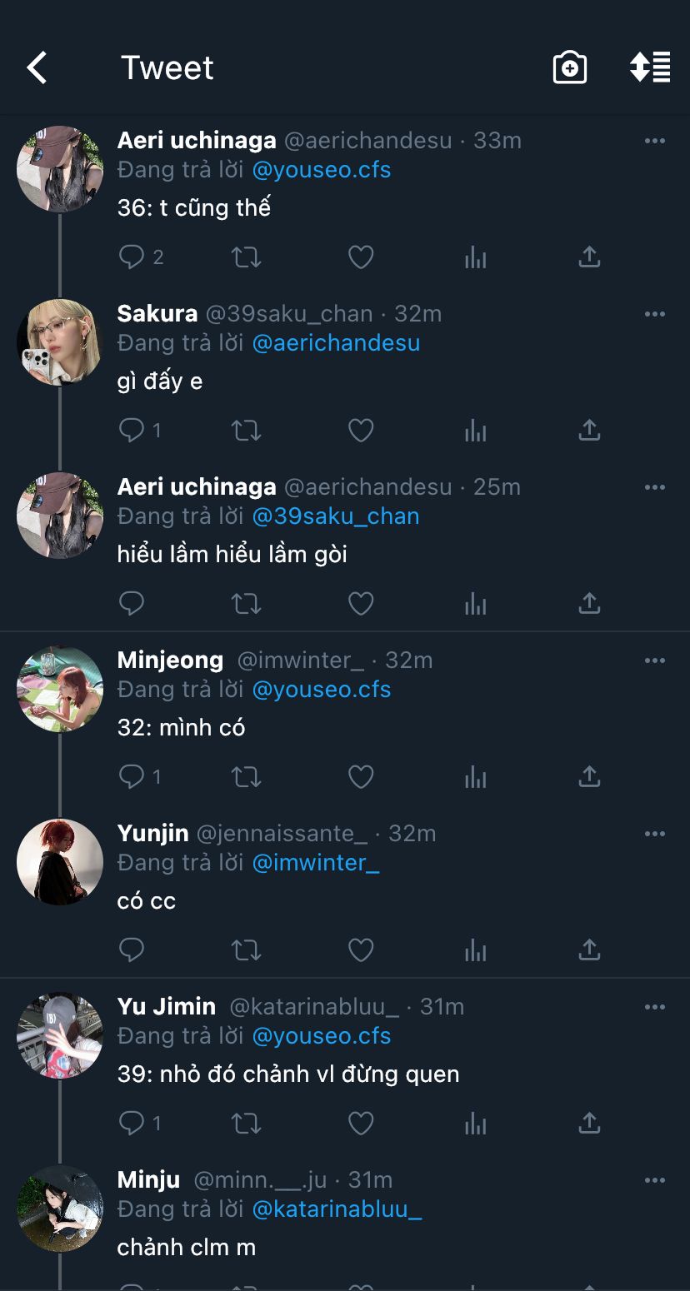Open more options for Yunjin's reply
Viewport: 690px width, 1291px height.
point(655,834)
